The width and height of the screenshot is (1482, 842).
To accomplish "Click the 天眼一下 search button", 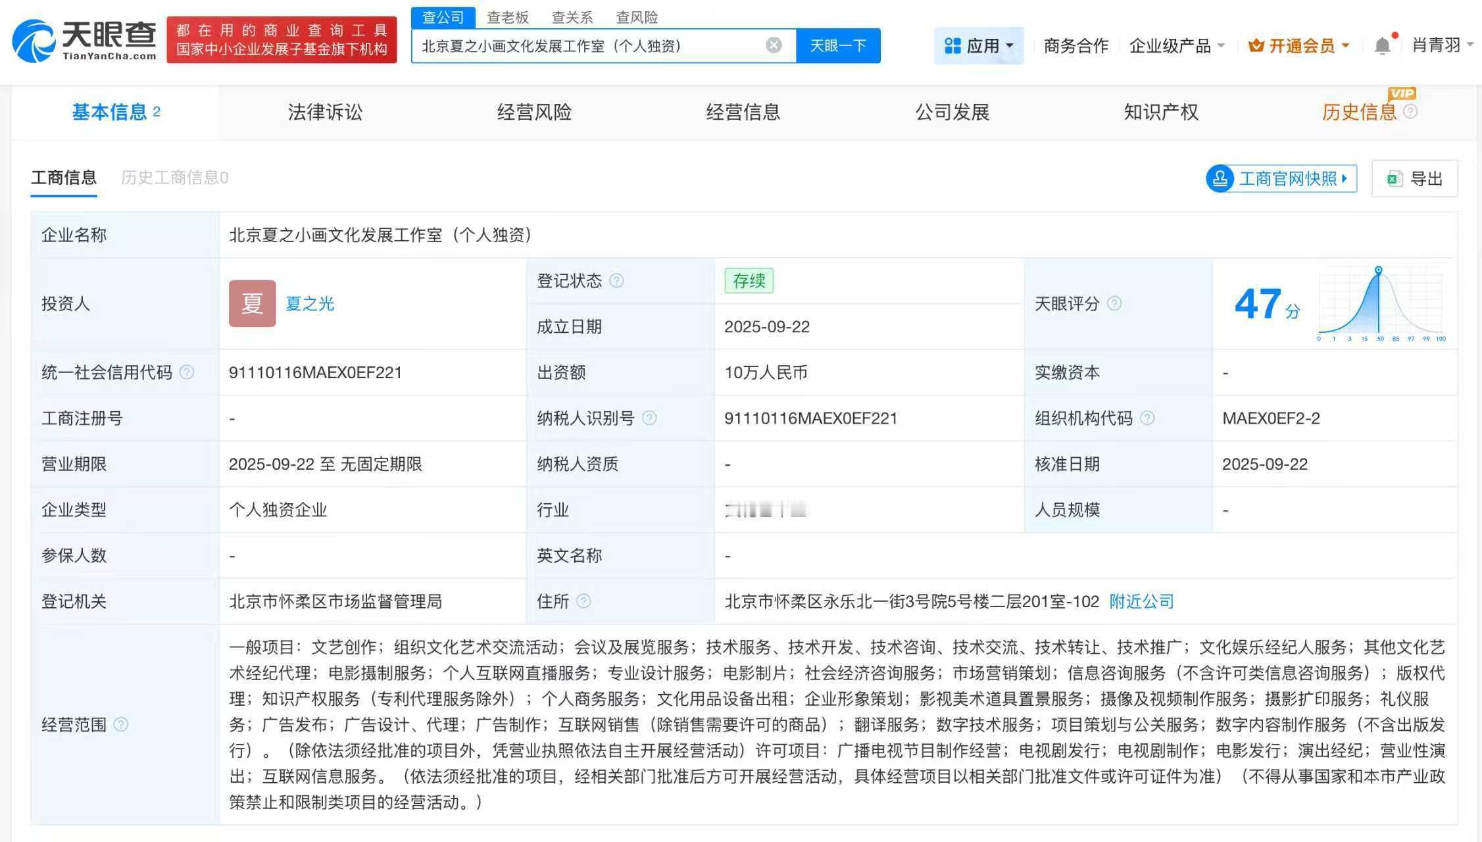I will pyautogui.click(x=838, y=45).
